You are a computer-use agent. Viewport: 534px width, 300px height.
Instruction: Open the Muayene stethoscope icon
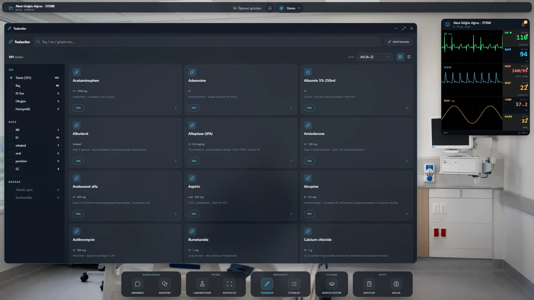pos(165,284)
